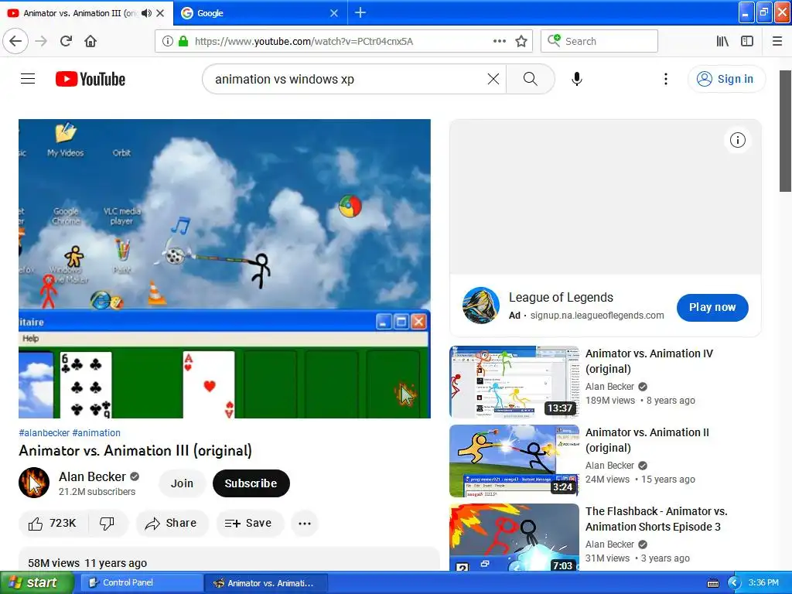Viewport: 792px width, 594px height.
Task: Open page actions three-dot menu in address bar
Action: click(499, 41)
